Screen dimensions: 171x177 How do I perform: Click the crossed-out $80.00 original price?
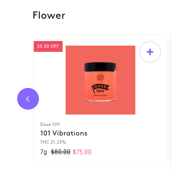click(x=61, y=152)
